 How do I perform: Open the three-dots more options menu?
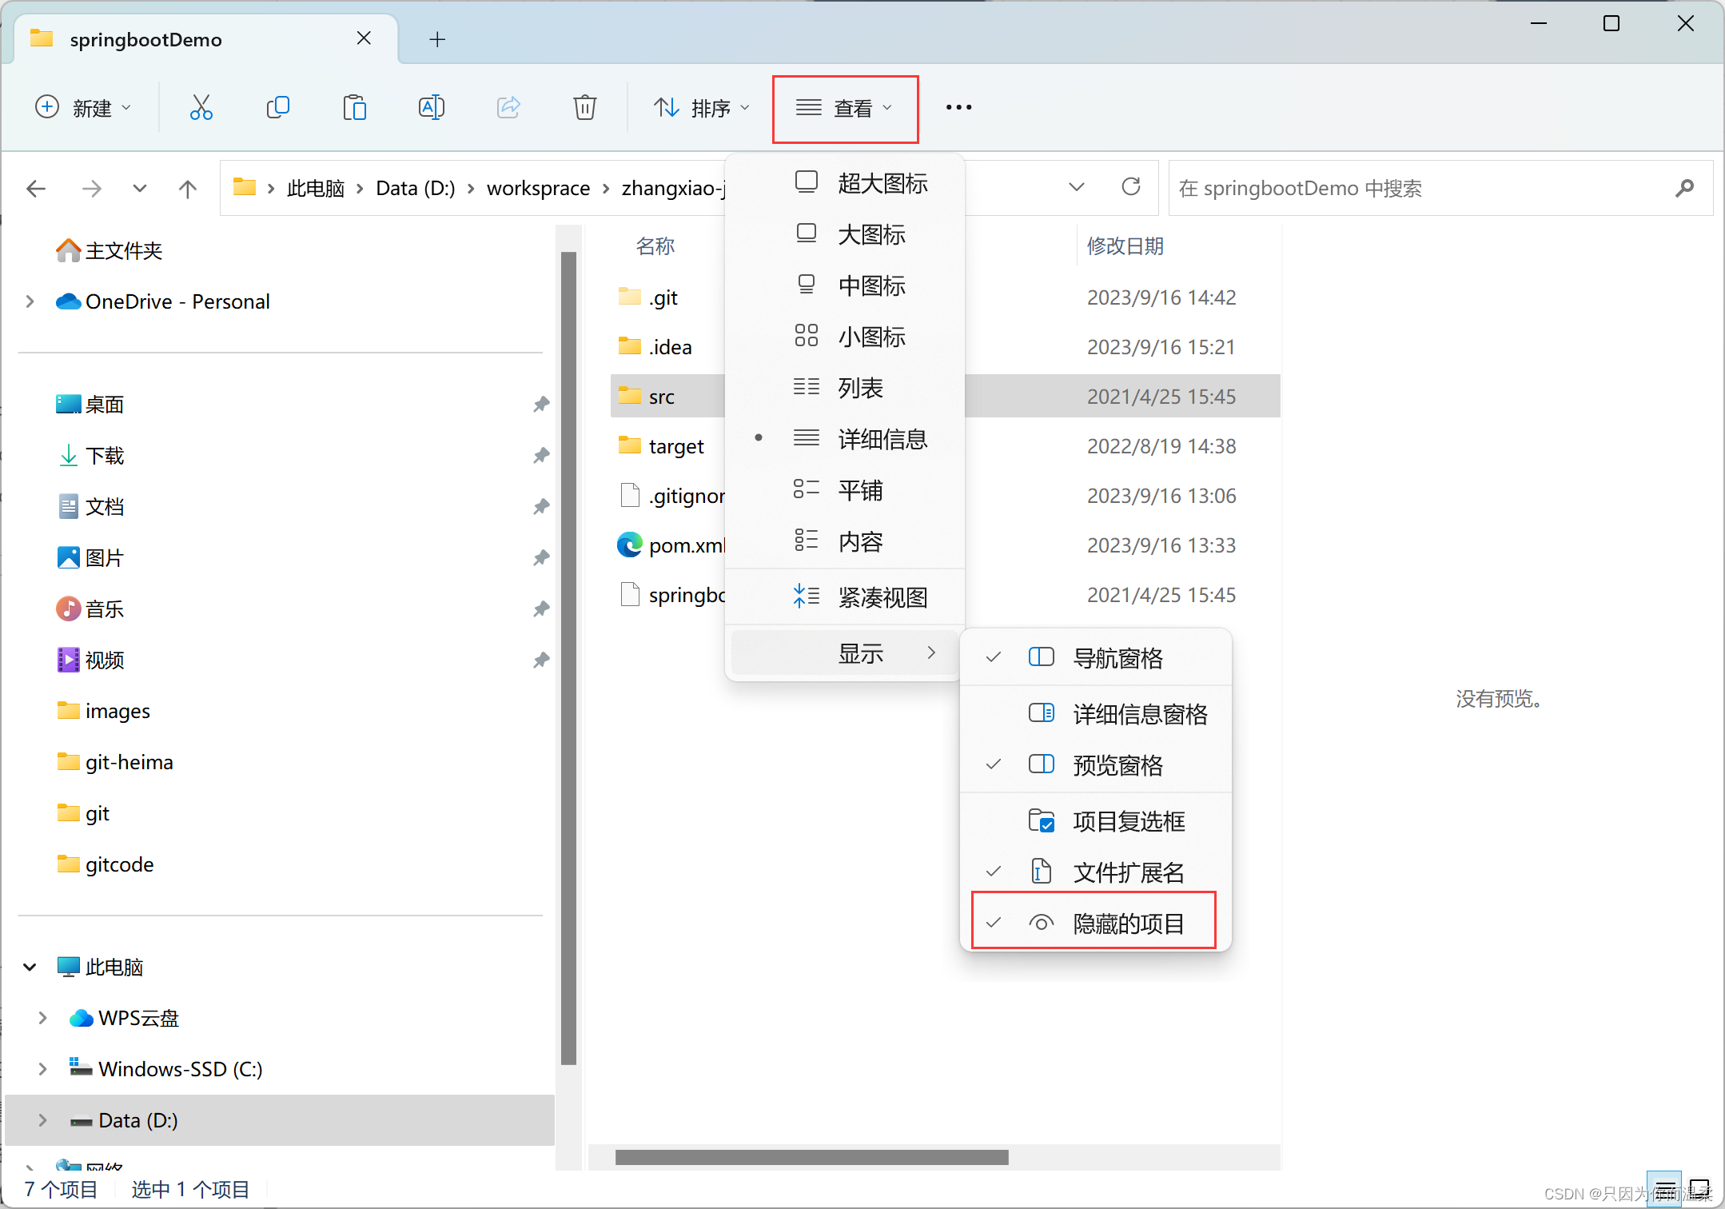click(x=958, y=107)
